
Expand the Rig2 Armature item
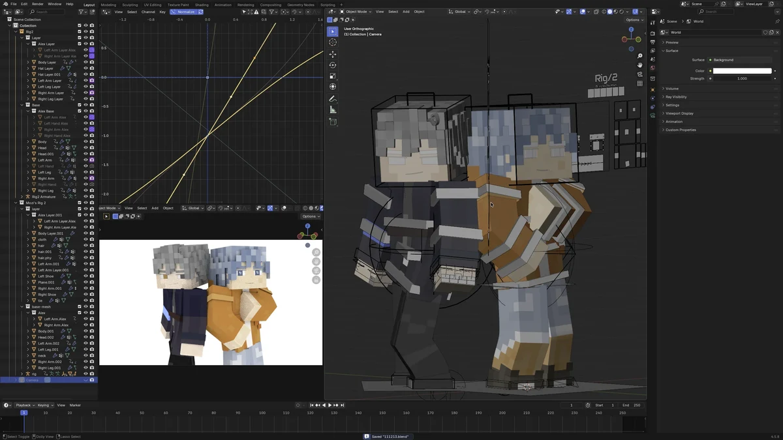(x=22, y=196)
